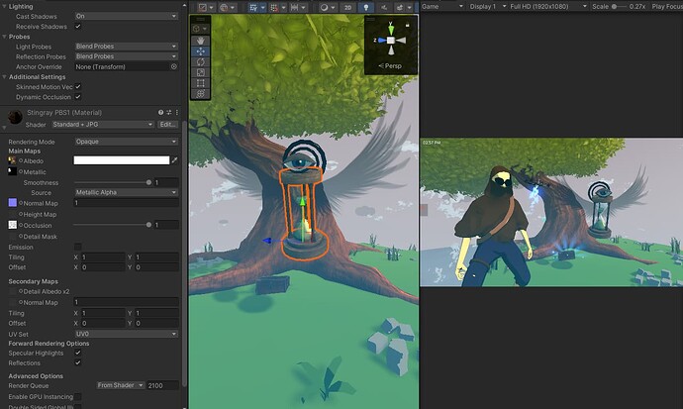The width and height of the screenshot is (683, 409).
Task: Toggle scene audio icon
Action: point(384,7)
